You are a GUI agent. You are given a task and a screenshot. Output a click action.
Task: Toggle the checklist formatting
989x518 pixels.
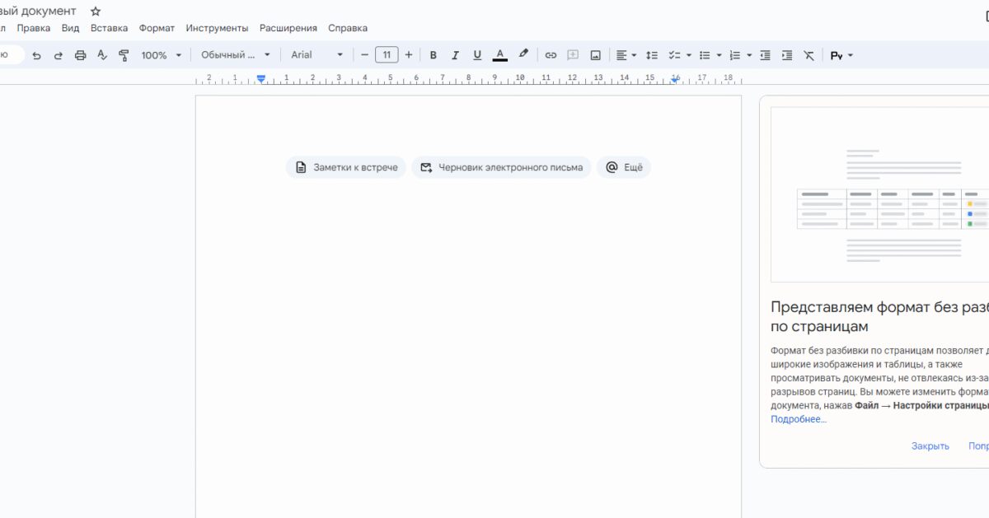point(675,54)
